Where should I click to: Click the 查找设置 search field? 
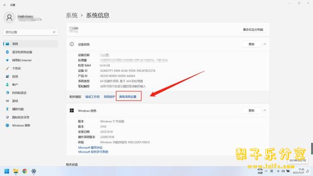coord(30,32)
